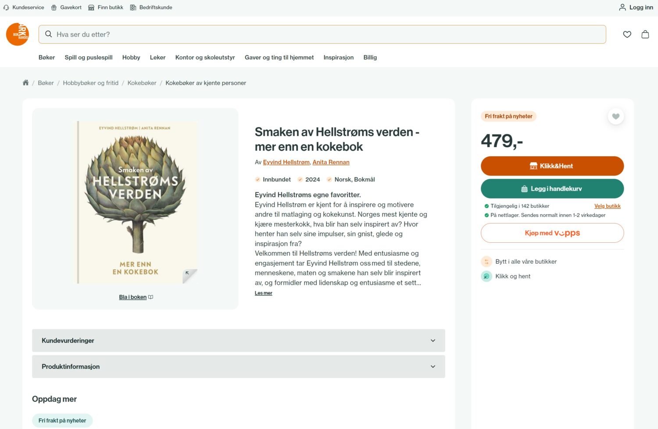Image resolution: width=658 pixels, height=429 pixels.
Task: Click Finn butikk store locator
Action: pos(105,7)
